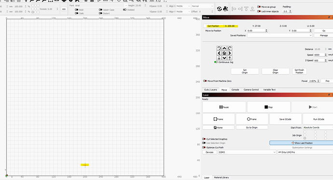Toggle the Italic text switch

[x=77, y=13]
